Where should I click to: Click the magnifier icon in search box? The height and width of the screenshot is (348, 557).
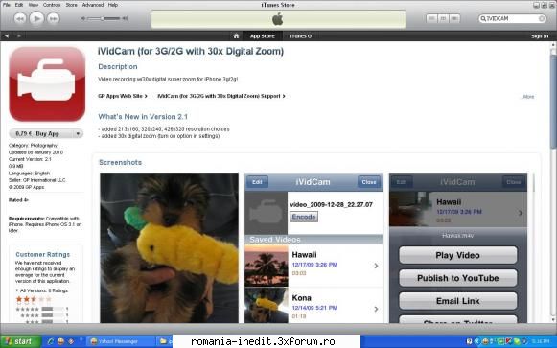pyautogui.click(x=483, y=18)
